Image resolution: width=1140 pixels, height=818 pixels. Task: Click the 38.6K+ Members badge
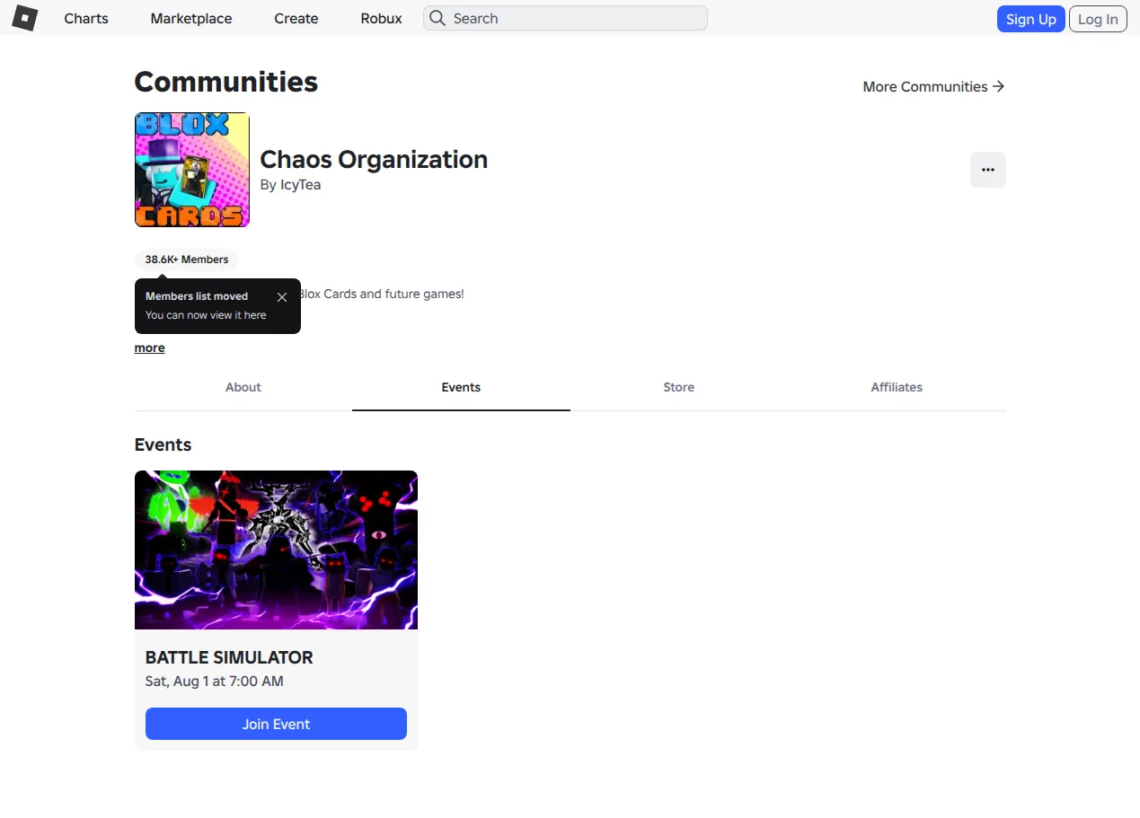[x=187, y=259]
